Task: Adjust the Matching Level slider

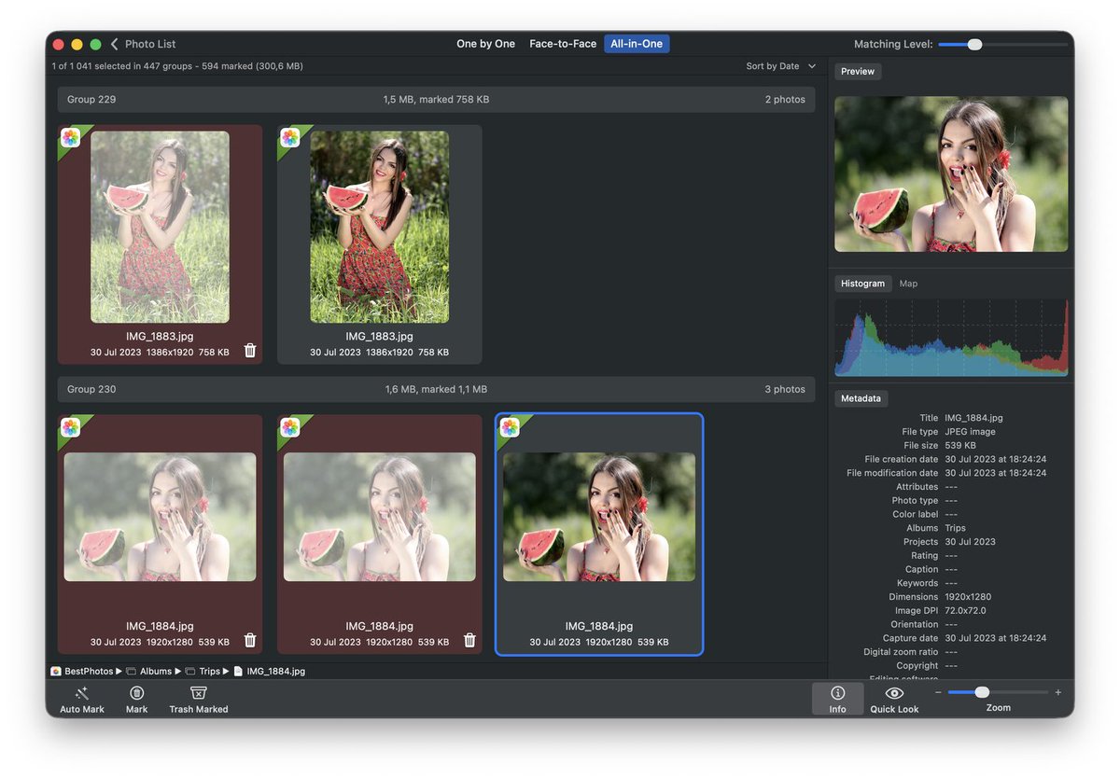Action: [973, 42]
